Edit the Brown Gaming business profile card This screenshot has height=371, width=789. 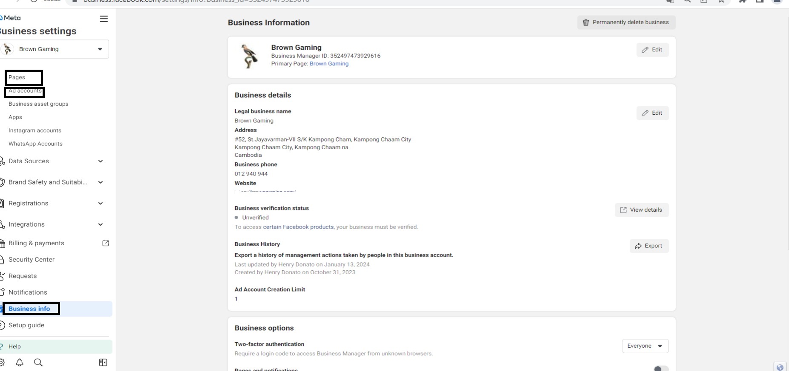(652, 50)
